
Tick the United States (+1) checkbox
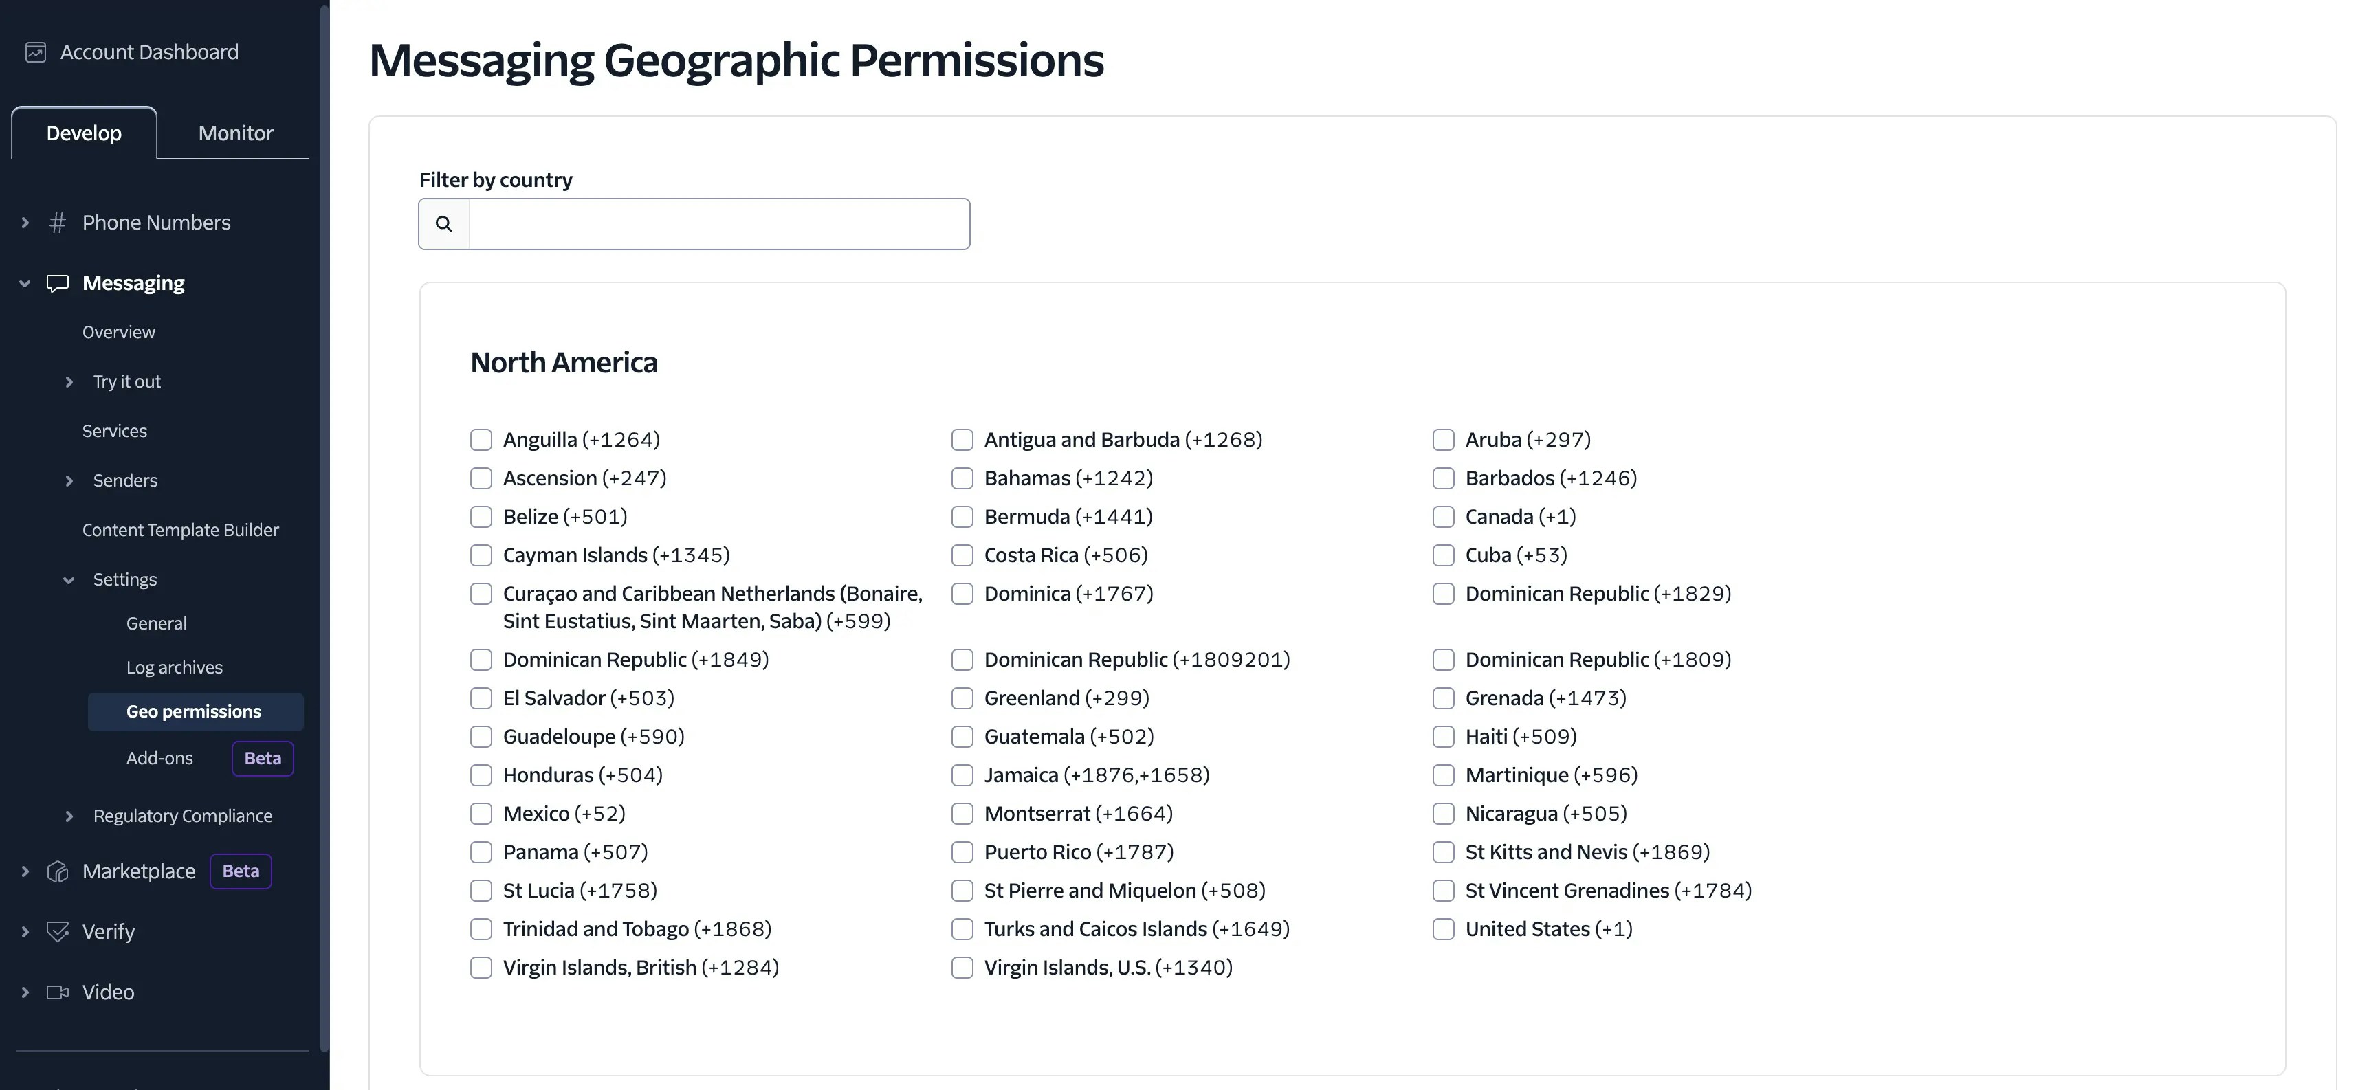pos(1444,930)
